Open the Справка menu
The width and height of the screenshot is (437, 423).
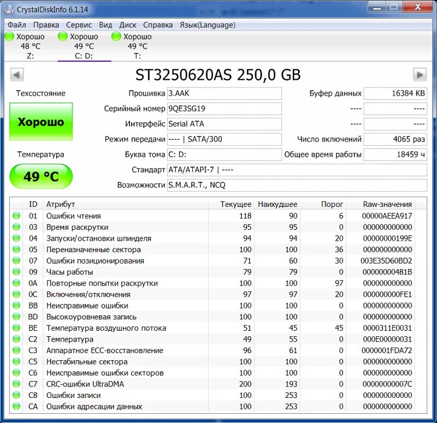pyautogui.click(x=158, y=25)
